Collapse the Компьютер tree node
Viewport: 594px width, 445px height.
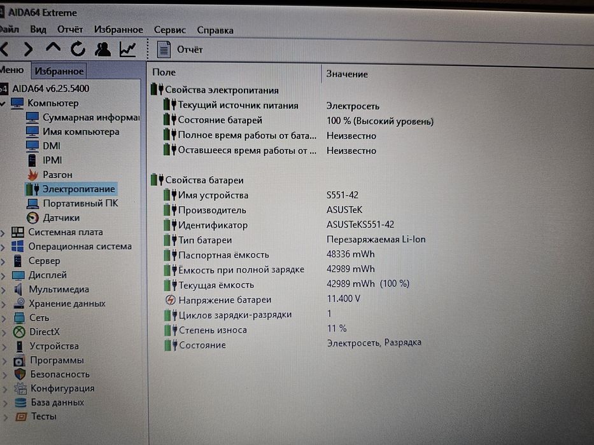3,103
